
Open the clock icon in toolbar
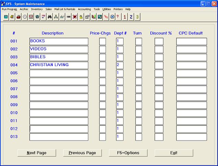(25, 17)
